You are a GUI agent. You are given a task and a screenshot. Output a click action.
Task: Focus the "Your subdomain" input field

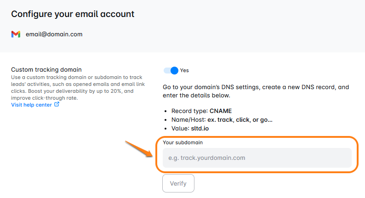click(x=257, y=158)
